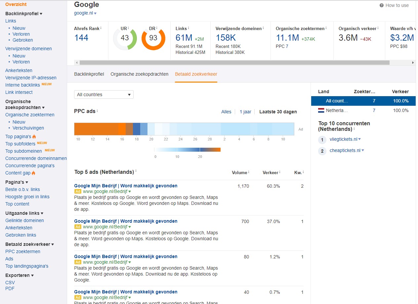Image resolution: width=418 pixels, height=304 pixels.
Task: Select Laatste 30 dagen time range
Action: click(x=278, y=112)
